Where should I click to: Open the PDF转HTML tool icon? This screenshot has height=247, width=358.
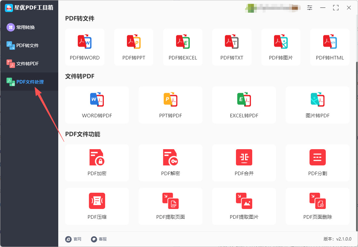pos(330,42)
